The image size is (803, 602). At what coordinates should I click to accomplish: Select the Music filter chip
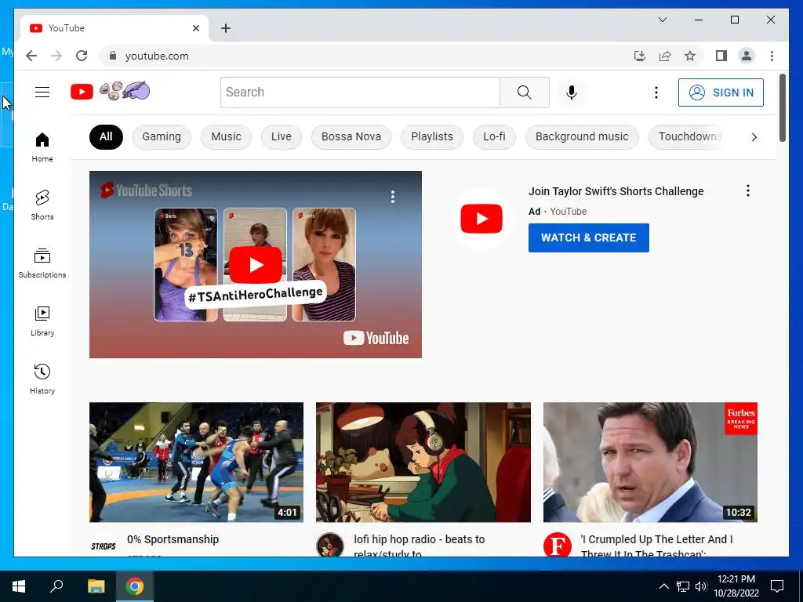pyautogui.click(x=226, y=136)
